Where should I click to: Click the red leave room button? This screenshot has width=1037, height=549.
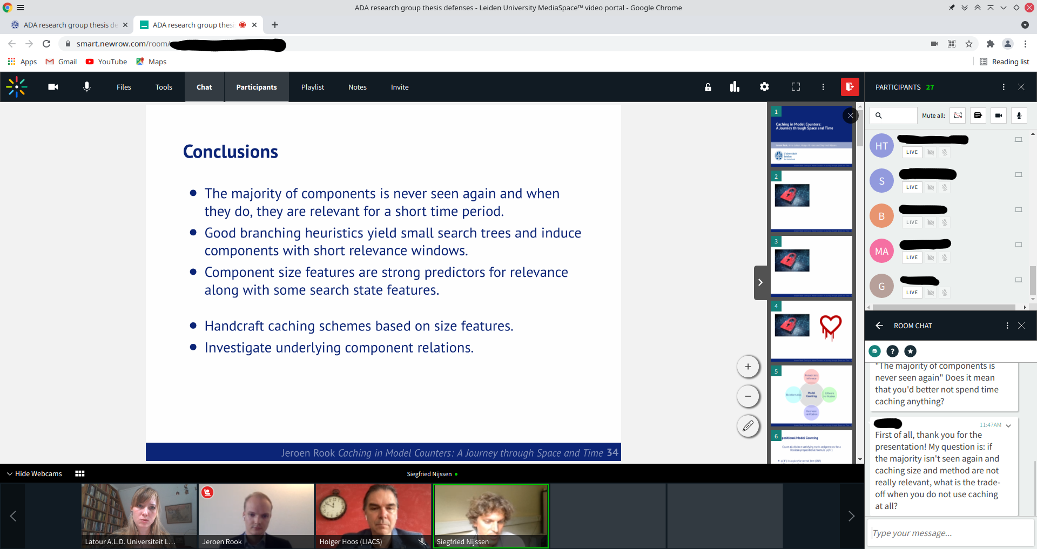pos(850,87)
